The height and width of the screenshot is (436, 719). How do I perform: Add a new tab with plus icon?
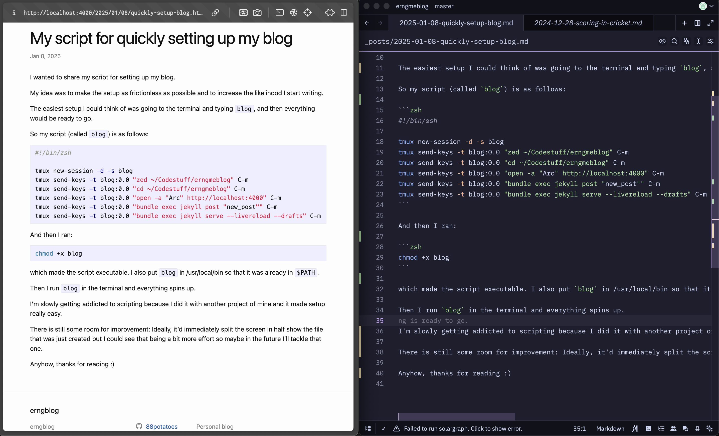(684, 23)
